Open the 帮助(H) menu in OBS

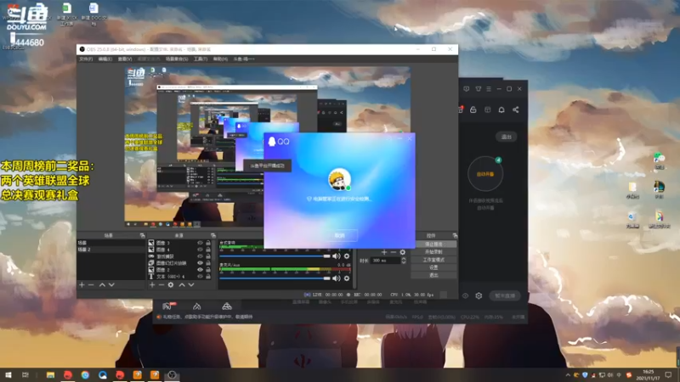[220, 59]
